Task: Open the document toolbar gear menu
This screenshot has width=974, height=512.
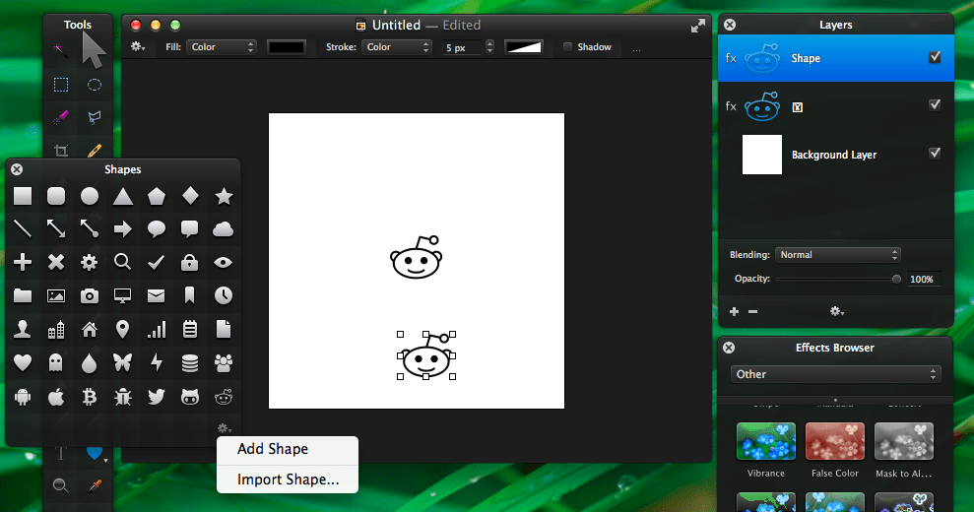Action: coord(137,46)
